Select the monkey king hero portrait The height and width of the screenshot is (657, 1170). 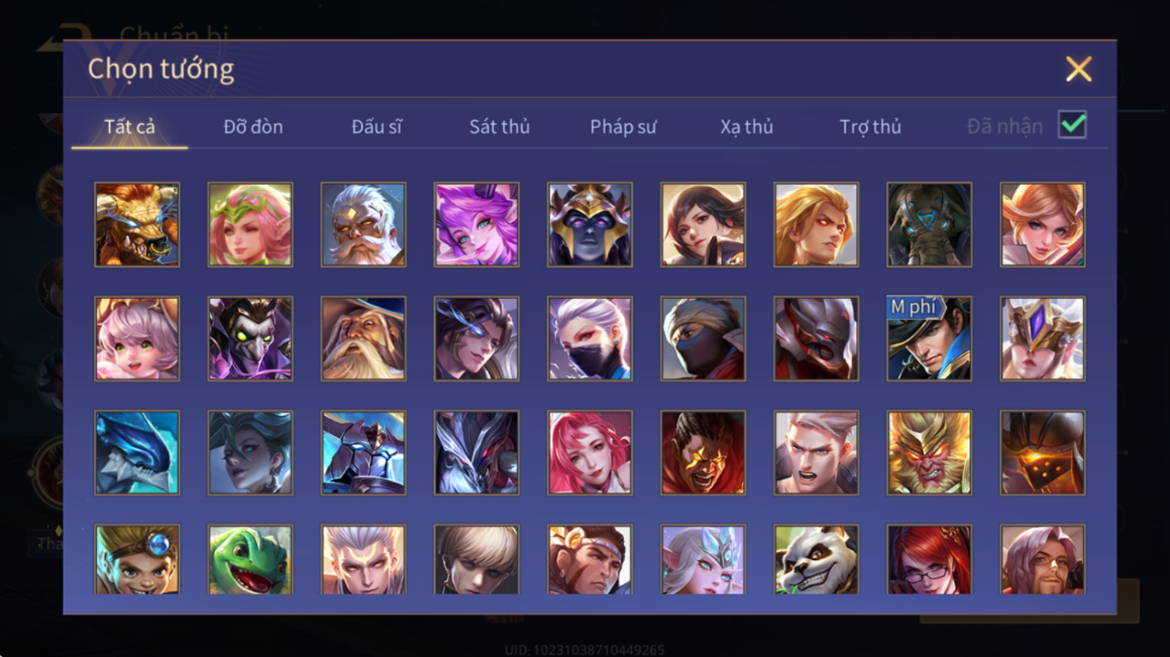tap(930, 452)
